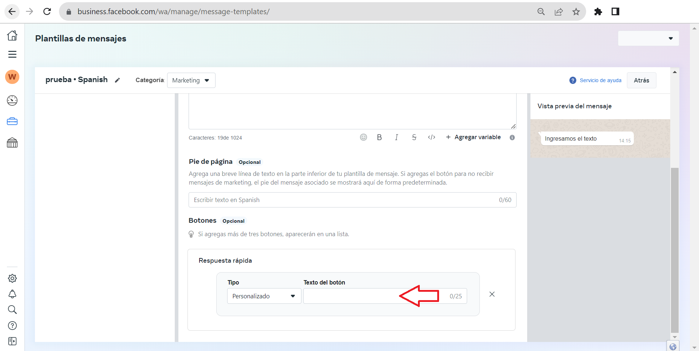699x351 pixels.
Task: Click the 'Respuesta rápida' label
Action: pyautogui.click(x=225, y=261)
